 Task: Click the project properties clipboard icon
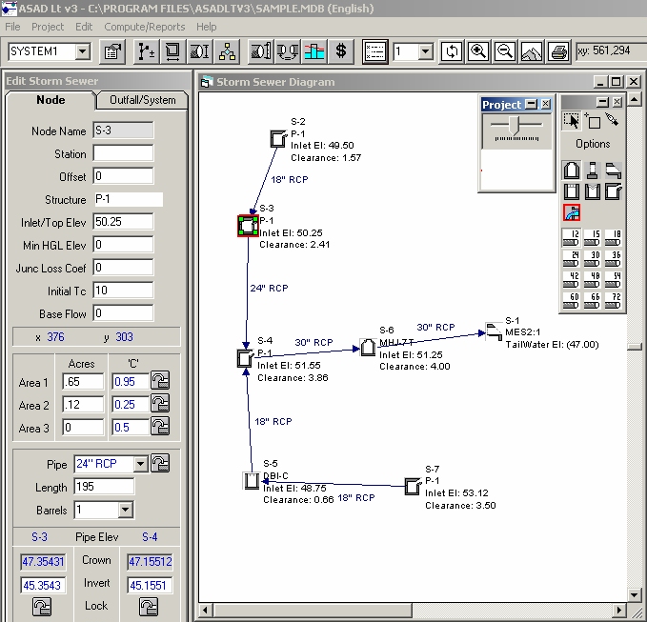point(112,51)
